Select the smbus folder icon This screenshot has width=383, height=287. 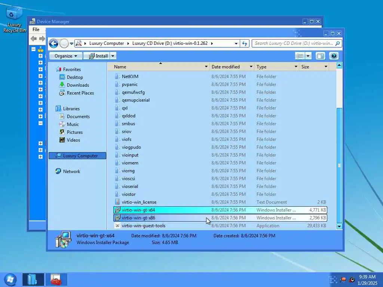tap(117, 123)
